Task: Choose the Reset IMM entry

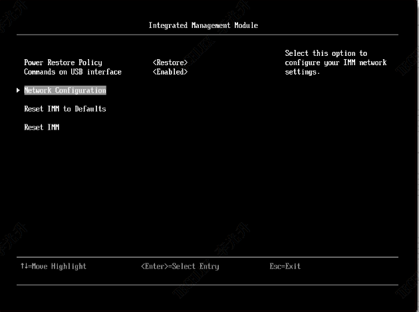Action: coord(42,127)
